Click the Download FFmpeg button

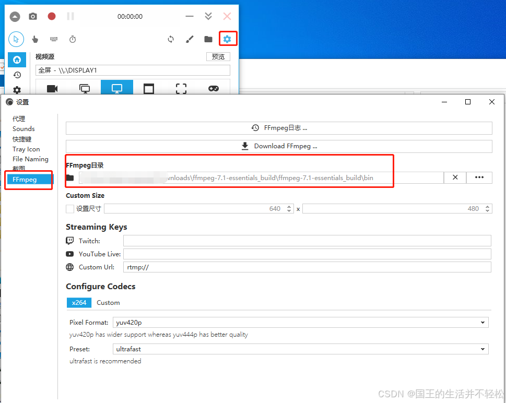[279, 146]
